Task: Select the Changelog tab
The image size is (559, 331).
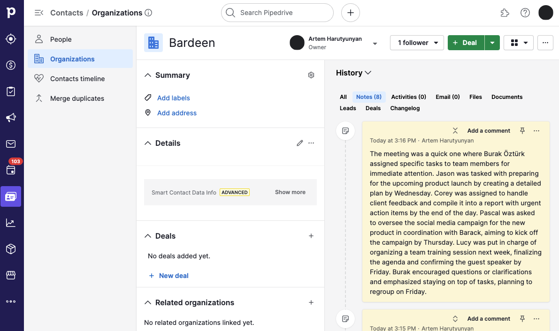Action: [405, 108]
